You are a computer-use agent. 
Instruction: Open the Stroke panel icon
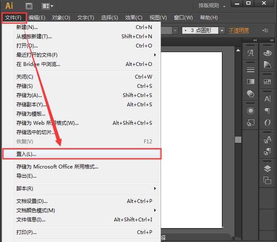pos(251,70)
